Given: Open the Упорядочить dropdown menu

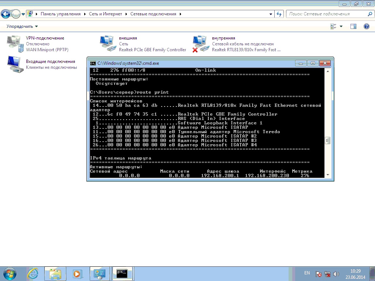Looking at the screenshot, I should [22, 26].
